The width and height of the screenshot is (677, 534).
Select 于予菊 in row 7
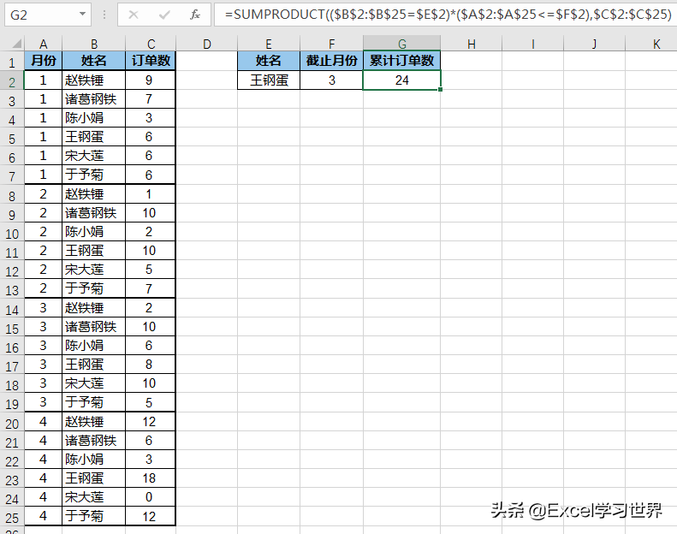93,175
